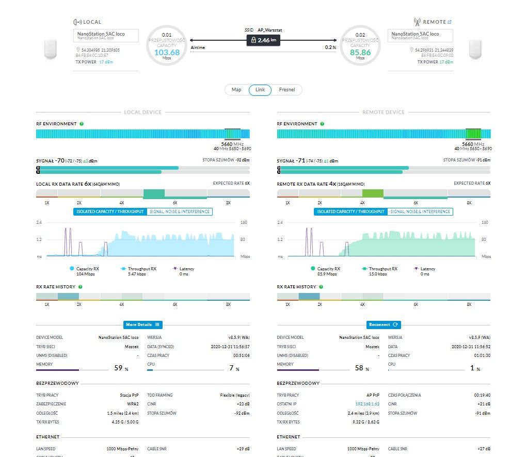Click the Reconnect button for remote device
510x457 pixels.
click(384, 325)
